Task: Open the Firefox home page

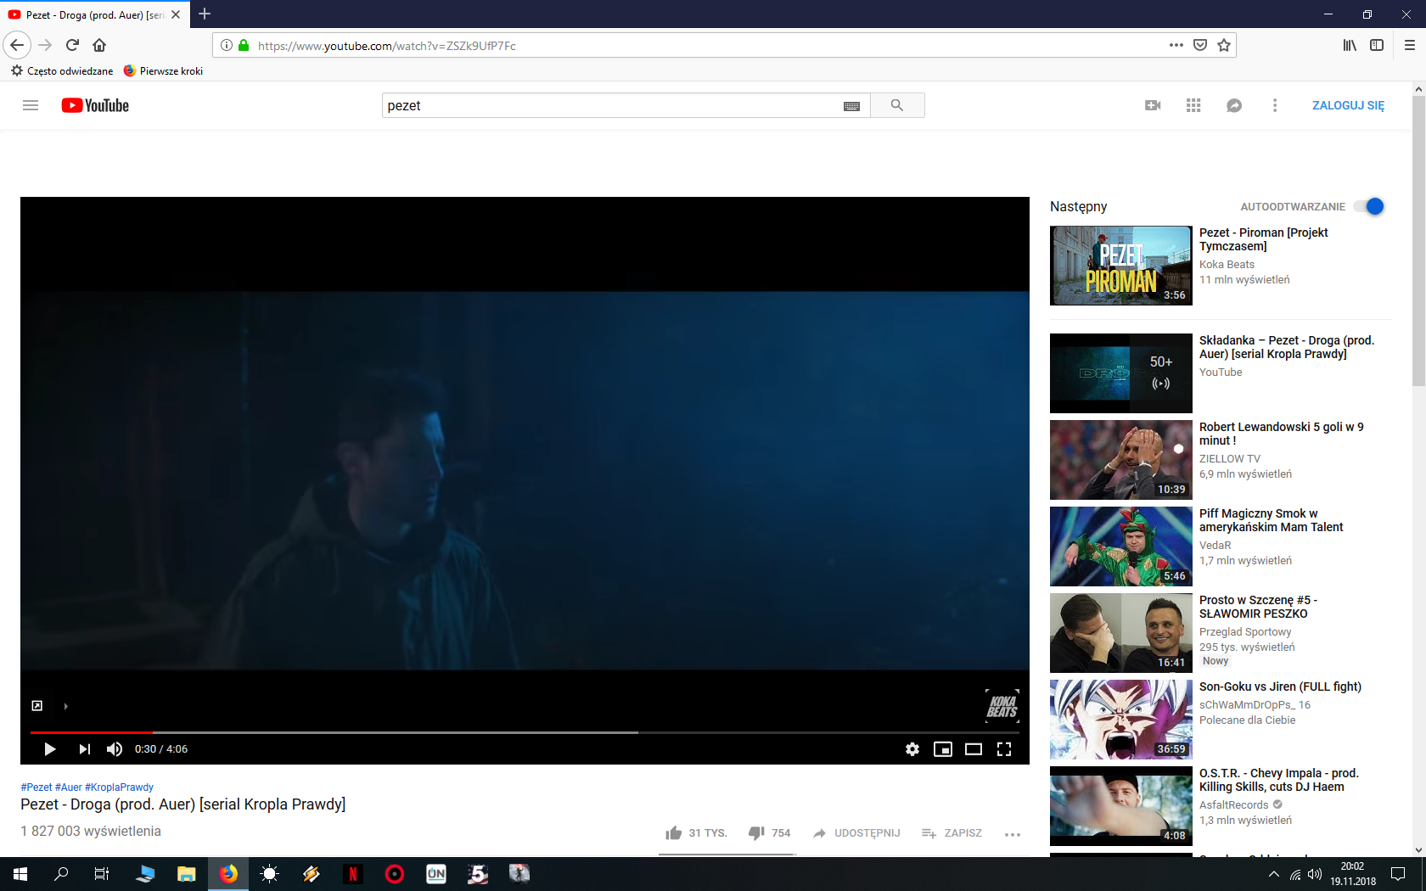Action: [99, 45]
